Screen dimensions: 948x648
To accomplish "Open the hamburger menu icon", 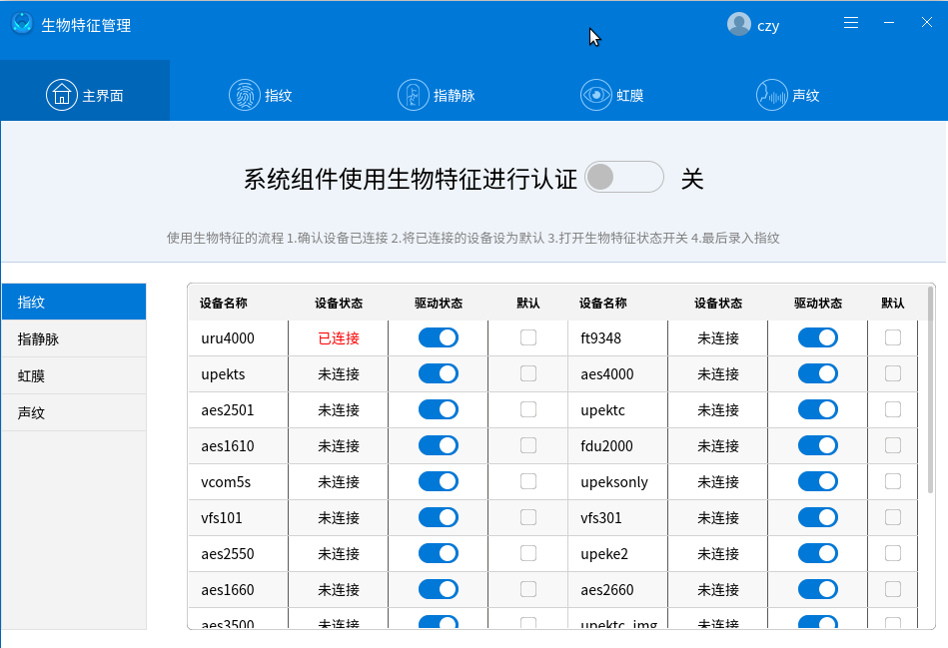I will coord(851,23).
